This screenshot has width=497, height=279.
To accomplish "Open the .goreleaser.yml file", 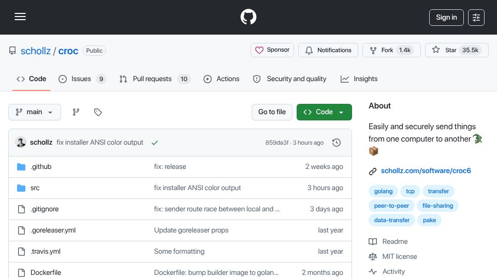I will (53, 230).
